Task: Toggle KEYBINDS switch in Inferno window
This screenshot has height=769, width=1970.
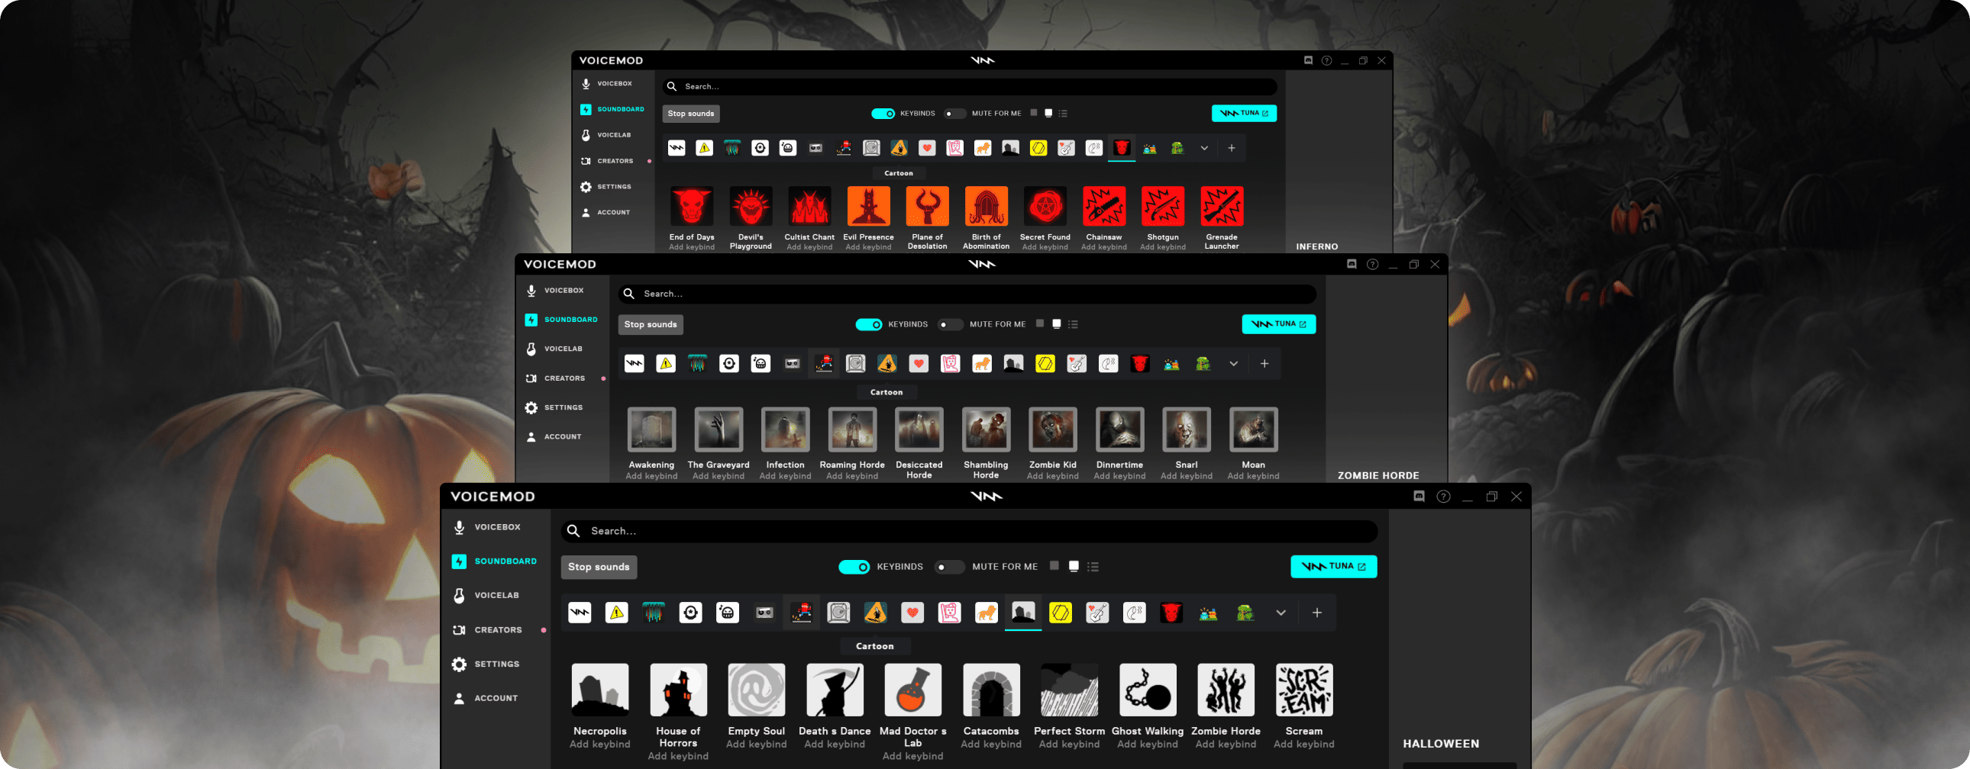Action: pos(883,114)
